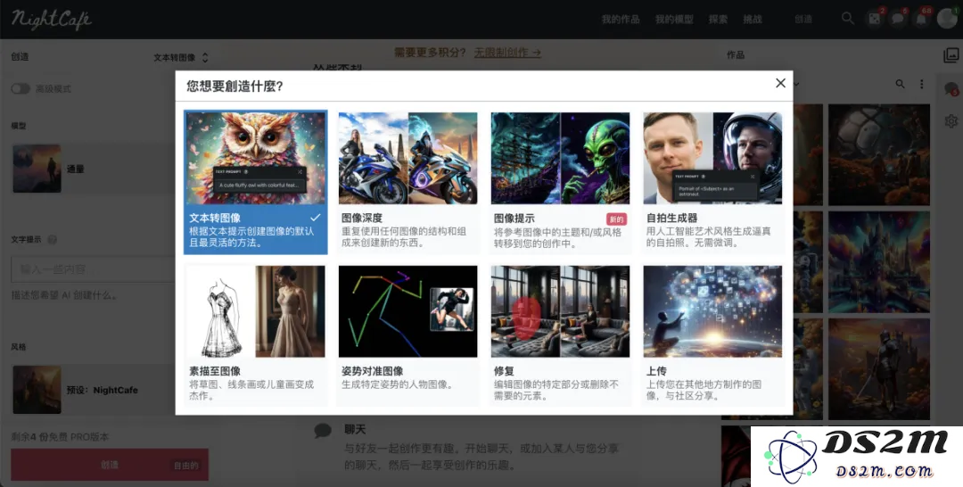Screen dimensions: 963x487
Task: Click 创造 in the top navigation
Action: (x=803, y=19)
